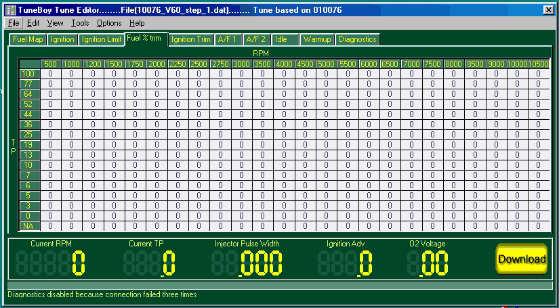559x308 pixels.
Task: Open the File menu
Action: tap(14, 23)
